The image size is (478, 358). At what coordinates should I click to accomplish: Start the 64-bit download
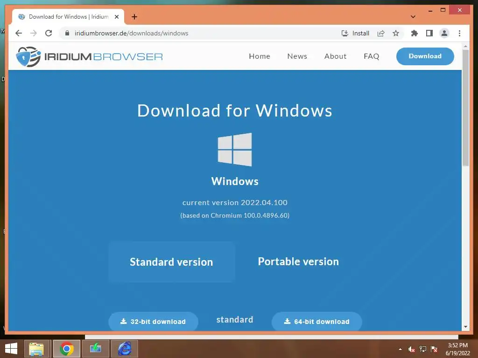[x=317, y=321]
